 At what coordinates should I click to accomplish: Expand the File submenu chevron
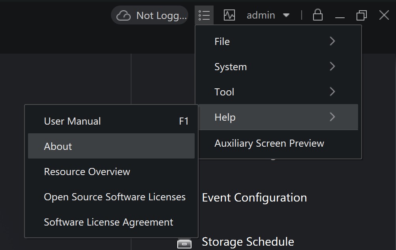point(332,41)
